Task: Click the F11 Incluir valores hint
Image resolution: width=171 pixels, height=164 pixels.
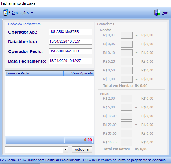Action: [124, 160]
